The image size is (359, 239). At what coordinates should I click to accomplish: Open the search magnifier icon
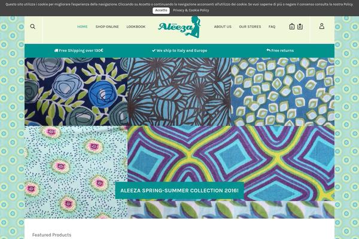[33, 26]
